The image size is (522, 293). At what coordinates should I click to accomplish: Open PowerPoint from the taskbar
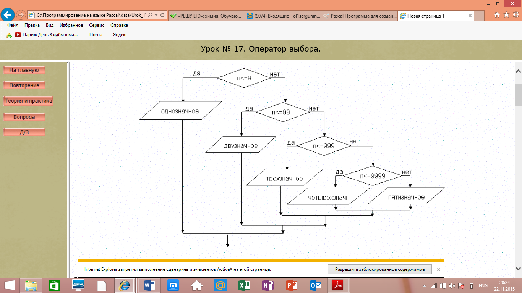(291, 285)
